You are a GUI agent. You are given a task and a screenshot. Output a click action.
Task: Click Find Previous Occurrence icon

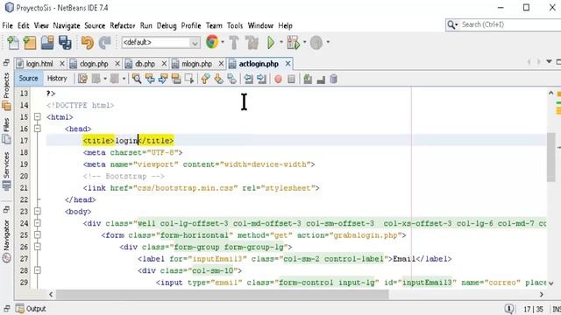(150, 79)
